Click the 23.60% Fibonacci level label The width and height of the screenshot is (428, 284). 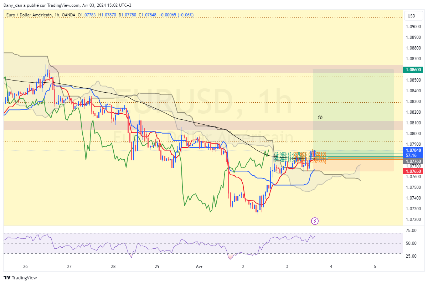coord(280,154)
